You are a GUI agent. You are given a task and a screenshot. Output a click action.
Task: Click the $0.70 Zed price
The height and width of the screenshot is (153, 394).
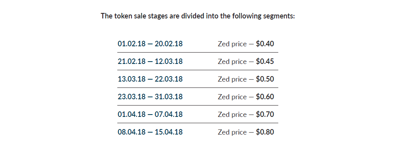click(x=265, y=115)
